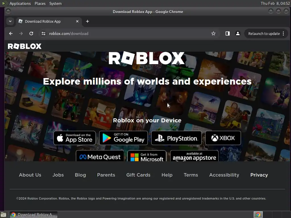Click Download on the App Store badge
The width and height of the screenshot is (291, 218).
[x=75, y=138]
